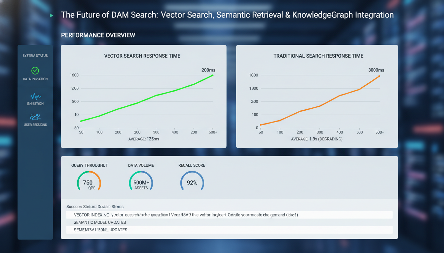
Task: Click the System Status panel header icon area
Action: [35, 55]
